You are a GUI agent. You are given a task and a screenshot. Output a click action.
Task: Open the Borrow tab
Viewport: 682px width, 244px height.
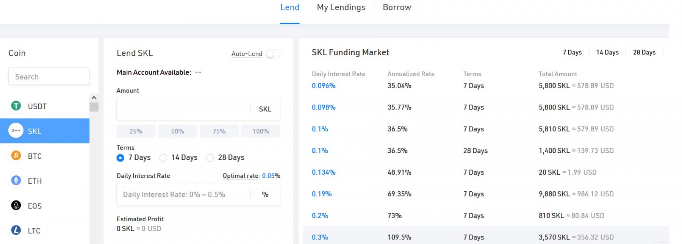397,8
